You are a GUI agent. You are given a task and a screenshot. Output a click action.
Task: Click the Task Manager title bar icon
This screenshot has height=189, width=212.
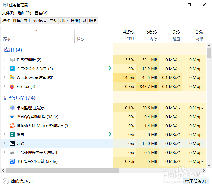pos(5,5)
